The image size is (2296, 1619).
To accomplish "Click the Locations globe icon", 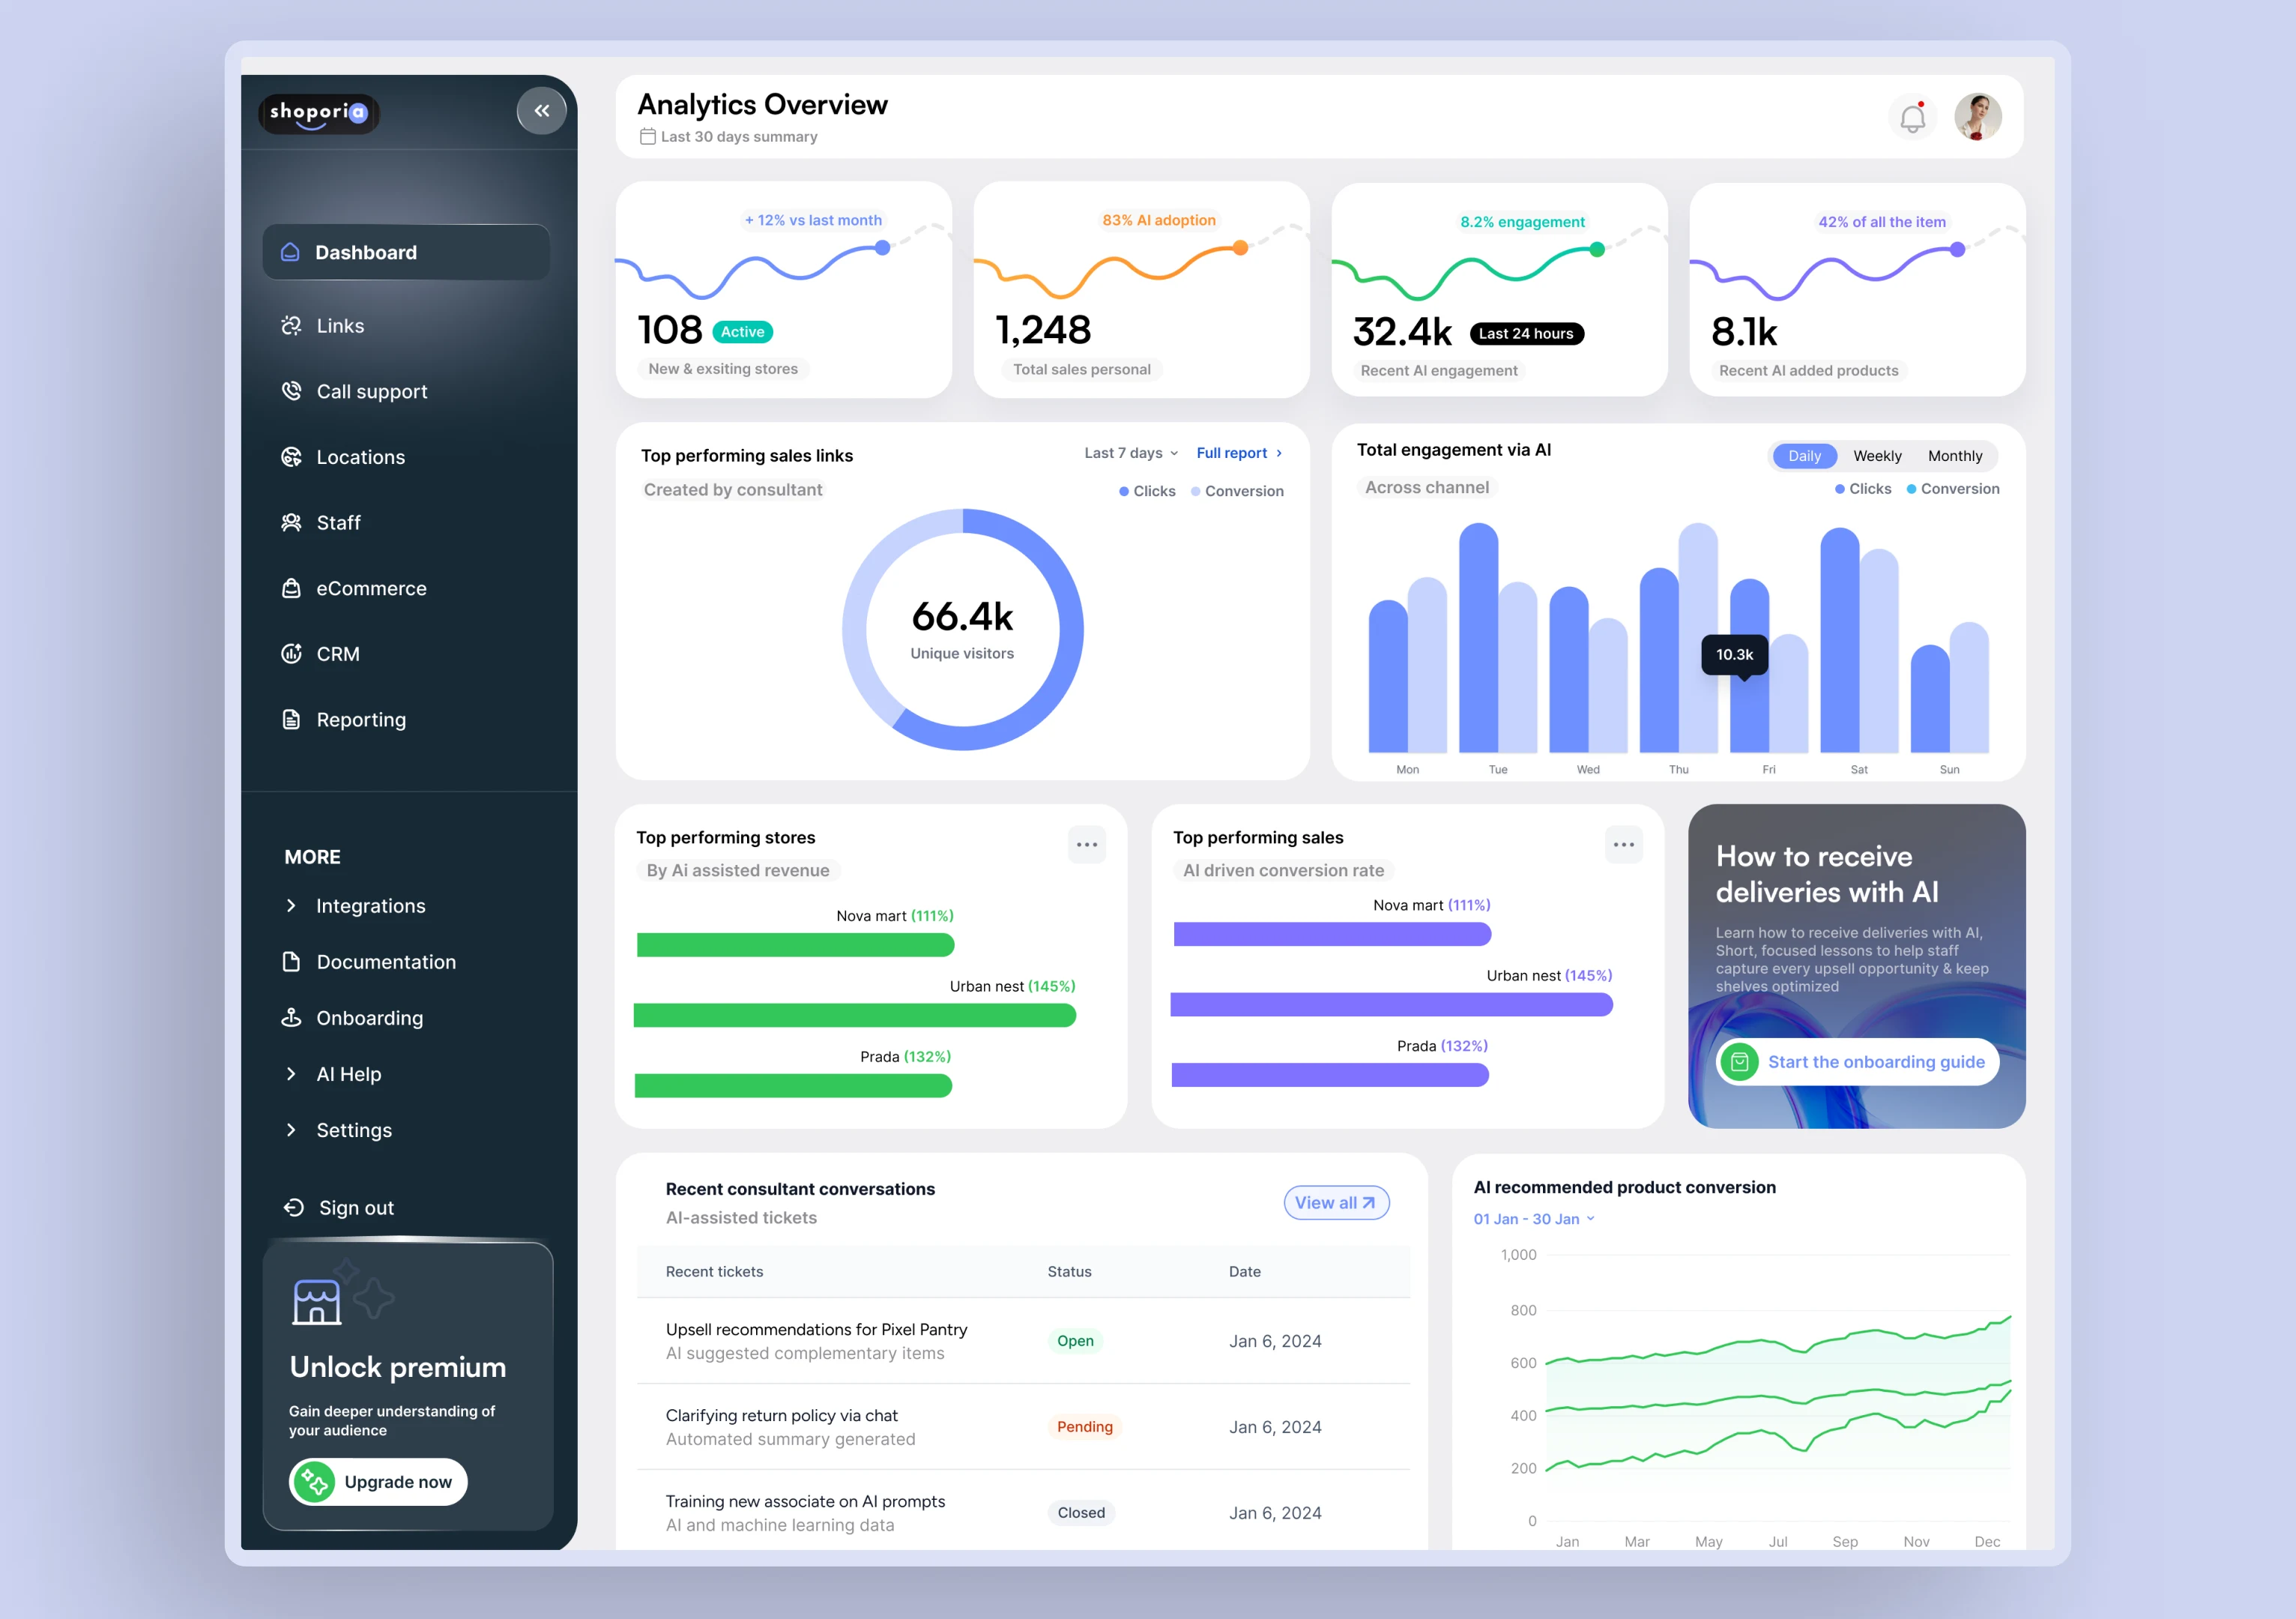I will click(x=291, y=457).
